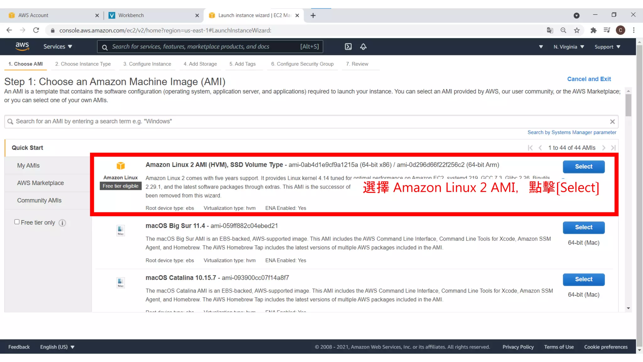
Task: Open Chrome tab search dropdown
Action: (576, 15)
